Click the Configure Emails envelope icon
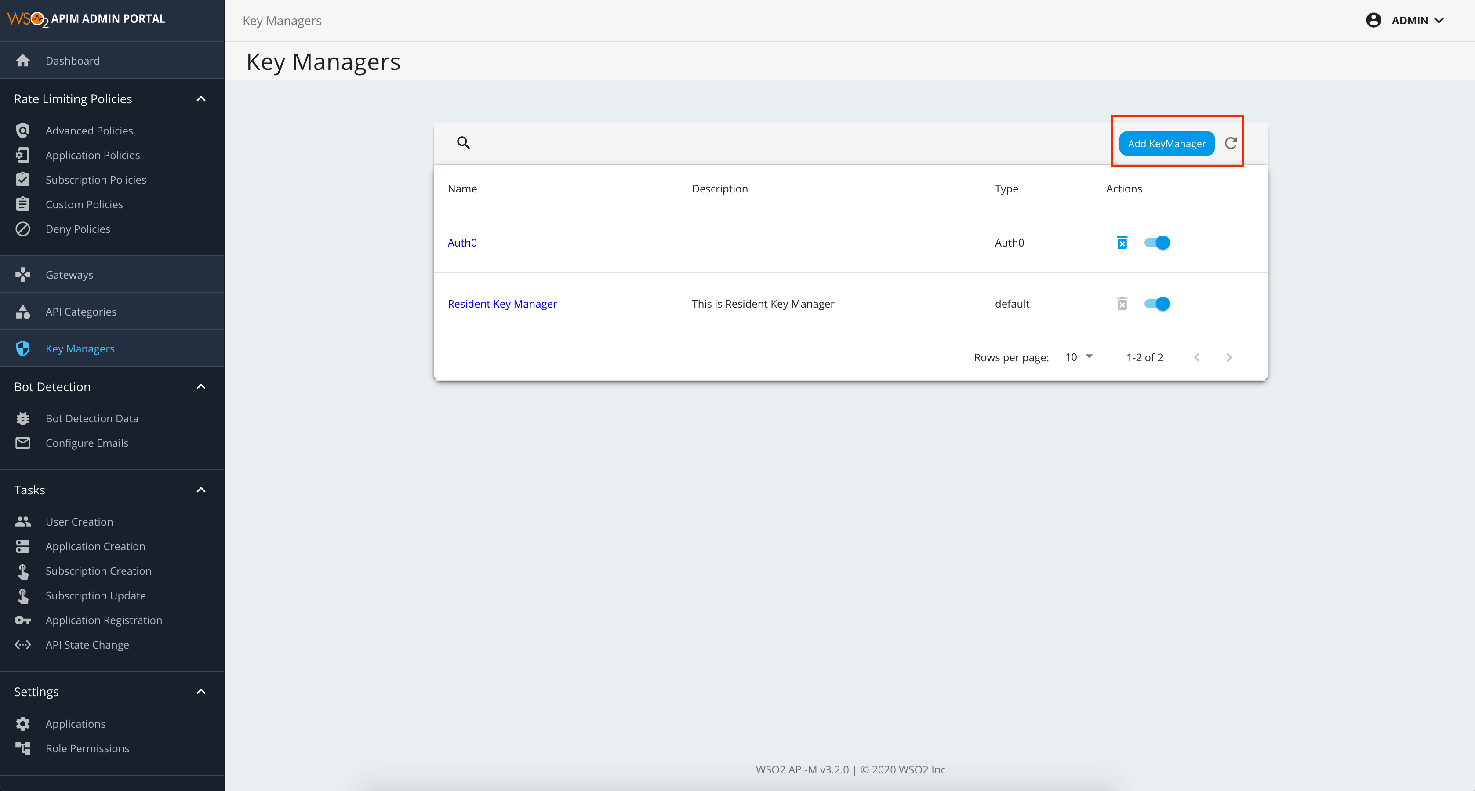The height and width of the screenshot is (791, 1475). point(23,443)
